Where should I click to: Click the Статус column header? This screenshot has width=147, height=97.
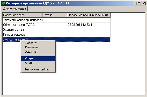pyautogui.click(x=55, y=15)
